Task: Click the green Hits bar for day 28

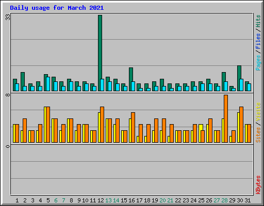Action: click(224, 81)
